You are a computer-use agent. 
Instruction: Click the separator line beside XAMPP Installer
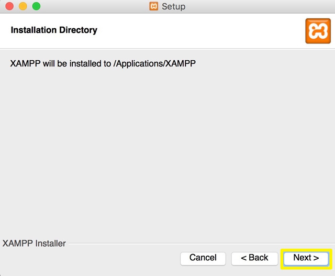201,244
